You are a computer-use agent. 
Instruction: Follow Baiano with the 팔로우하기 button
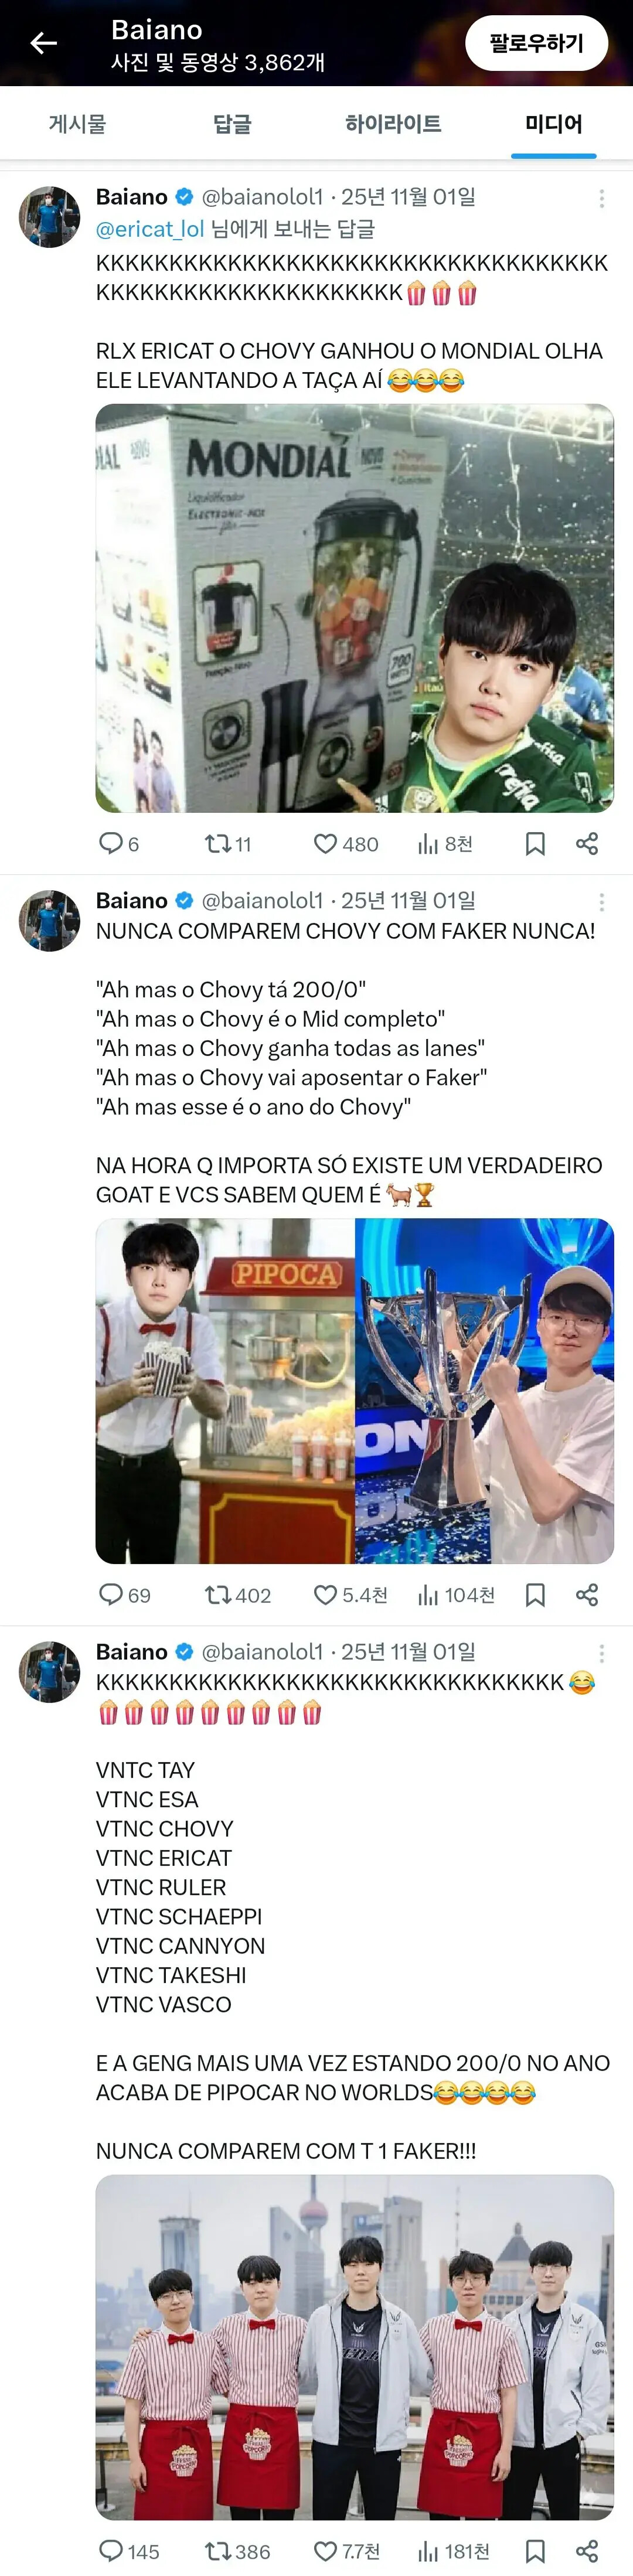(536, 43)
